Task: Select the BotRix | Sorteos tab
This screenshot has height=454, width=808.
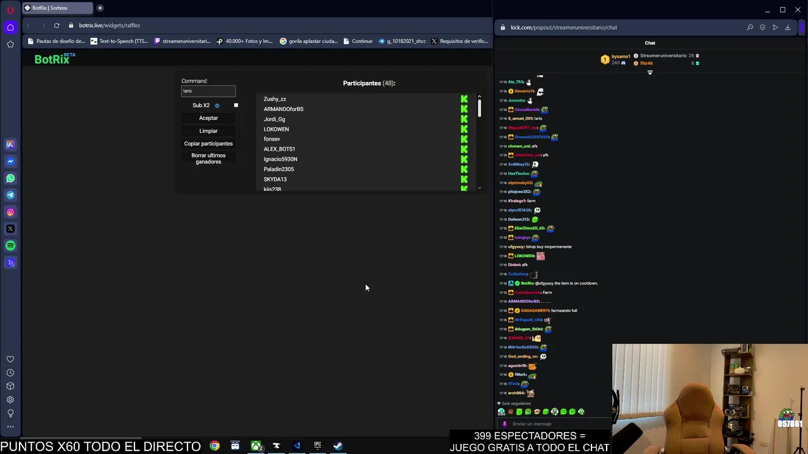Action: pos(57,8)
